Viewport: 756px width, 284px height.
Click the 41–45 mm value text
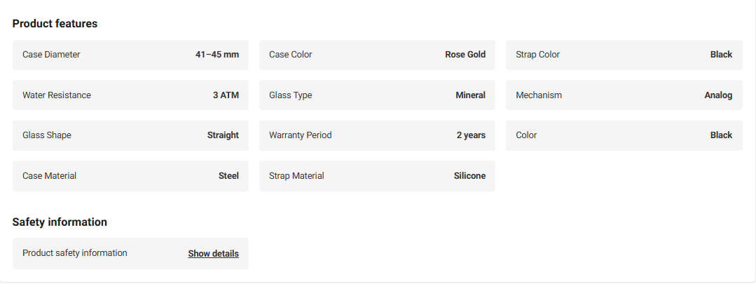pos(217,55)
